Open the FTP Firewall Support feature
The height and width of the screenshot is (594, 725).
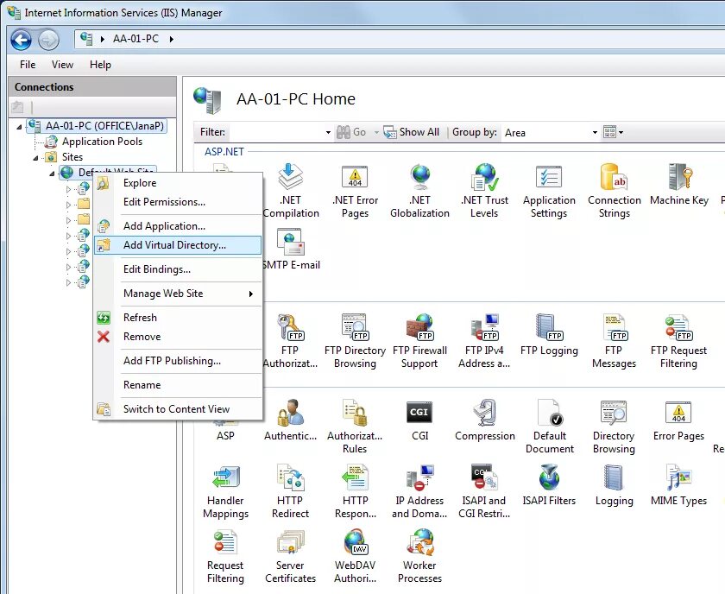tap(419, 340)
